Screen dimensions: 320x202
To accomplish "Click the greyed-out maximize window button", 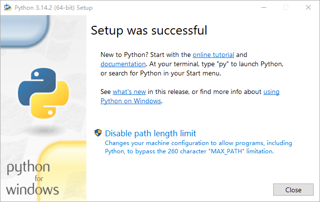I will pyautogui.click(x=286, y=8).
